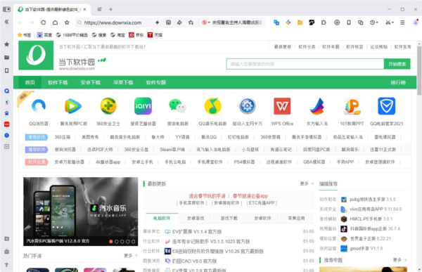Open the 1688平价精选 bookmark

[72, 35]
